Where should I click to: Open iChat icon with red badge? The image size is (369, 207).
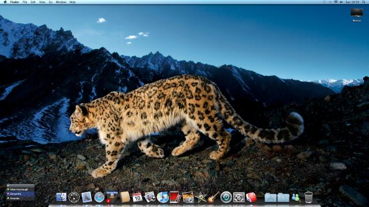point(112,197)
